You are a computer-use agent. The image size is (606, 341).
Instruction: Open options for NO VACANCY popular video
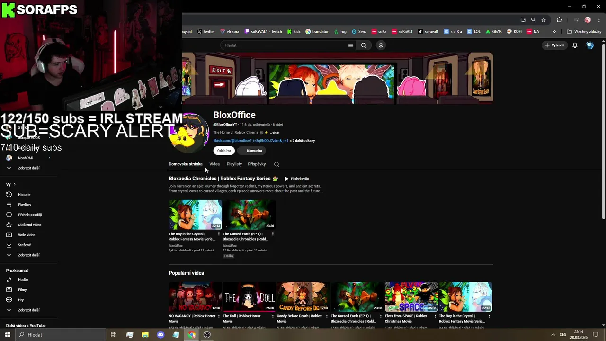[x=219, y=316]
